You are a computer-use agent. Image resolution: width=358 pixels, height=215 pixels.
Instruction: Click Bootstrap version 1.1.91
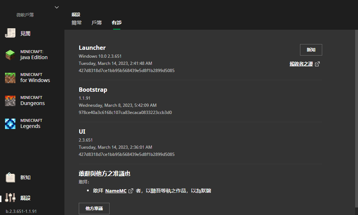[x=84, y=98]
